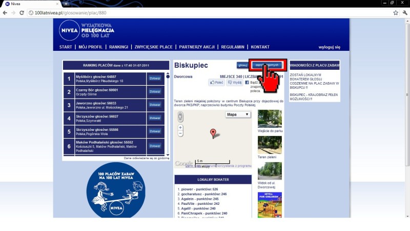Zoom out the map with minus button

pyautogui.click(x=180, y=133)
